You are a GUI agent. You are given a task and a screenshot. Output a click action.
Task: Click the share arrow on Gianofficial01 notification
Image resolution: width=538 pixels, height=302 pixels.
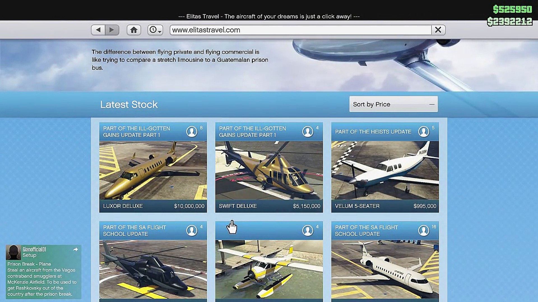pos(75,249)
